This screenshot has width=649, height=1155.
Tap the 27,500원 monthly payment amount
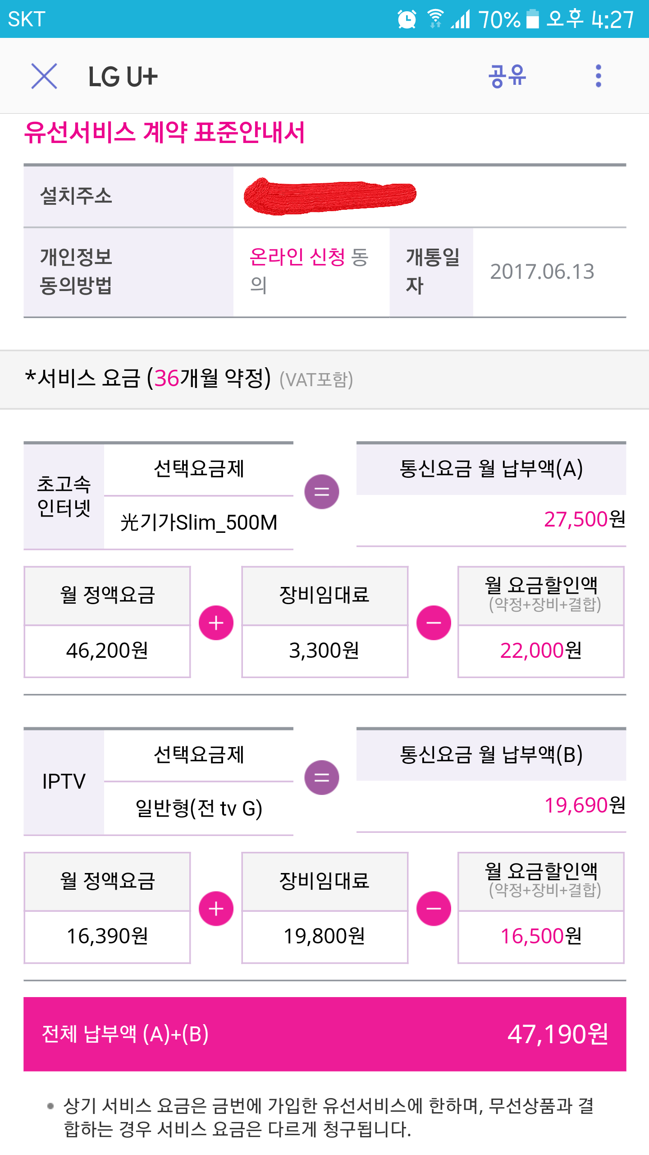(x=584, y=519)
